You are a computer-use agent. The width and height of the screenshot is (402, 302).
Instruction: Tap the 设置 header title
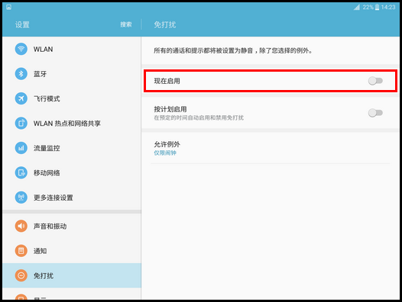pos(22,25)
